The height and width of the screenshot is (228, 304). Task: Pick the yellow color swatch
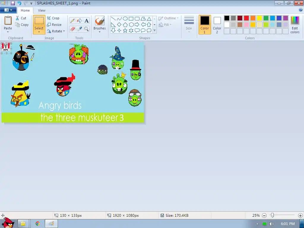click(259, 18)
